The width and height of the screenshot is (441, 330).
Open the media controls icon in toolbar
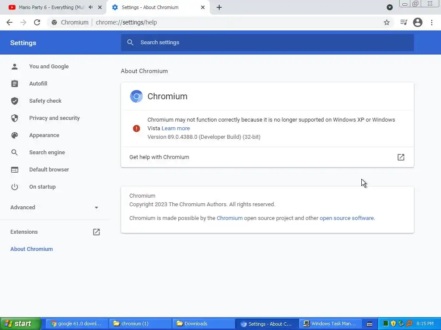click(404, 22)
